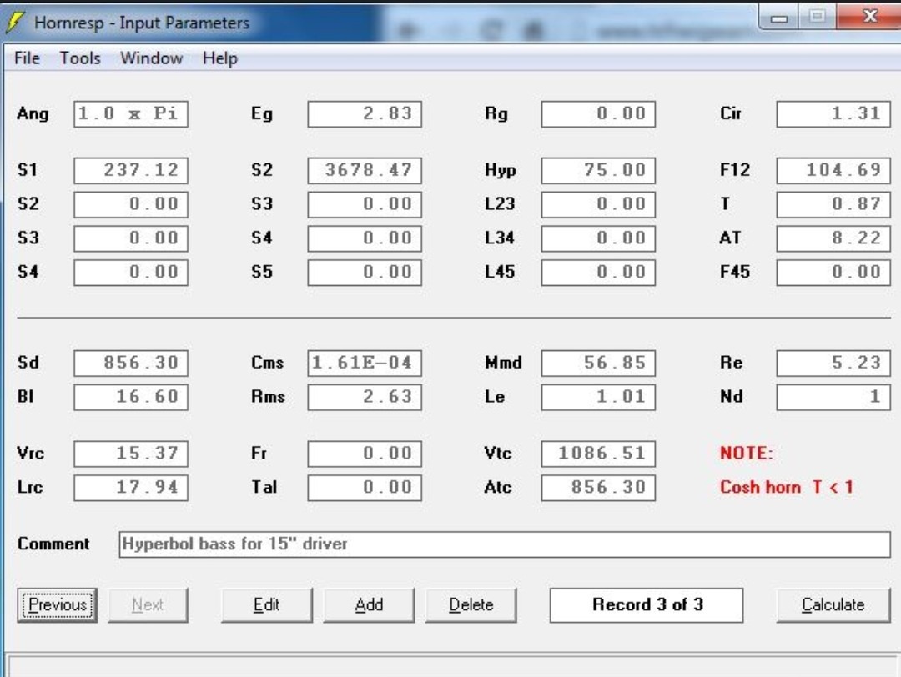Click the F12 field showing 104.69

(833, 171)
